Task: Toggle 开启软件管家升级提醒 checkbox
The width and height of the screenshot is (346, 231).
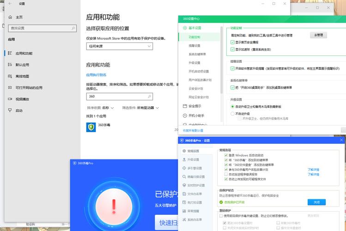Action: click(232, 68)
